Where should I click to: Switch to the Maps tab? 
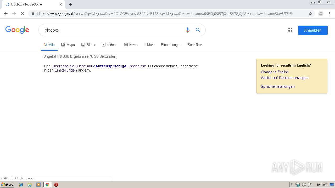click(68, 45)
